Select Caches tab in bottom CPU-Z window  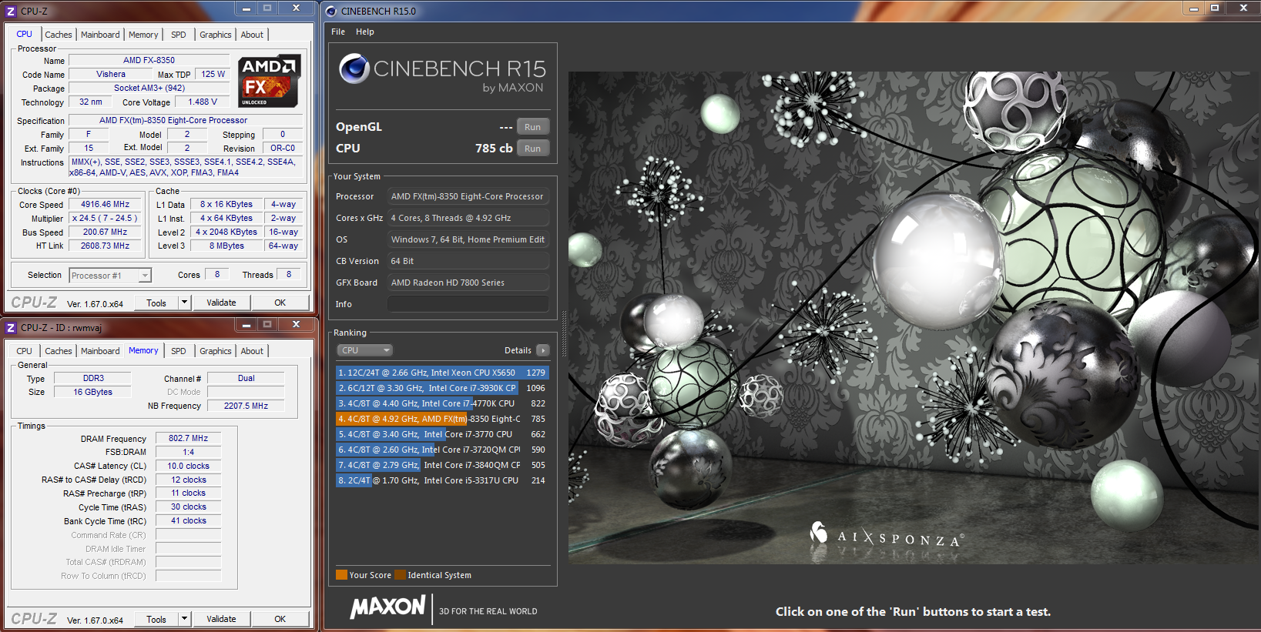59,351
